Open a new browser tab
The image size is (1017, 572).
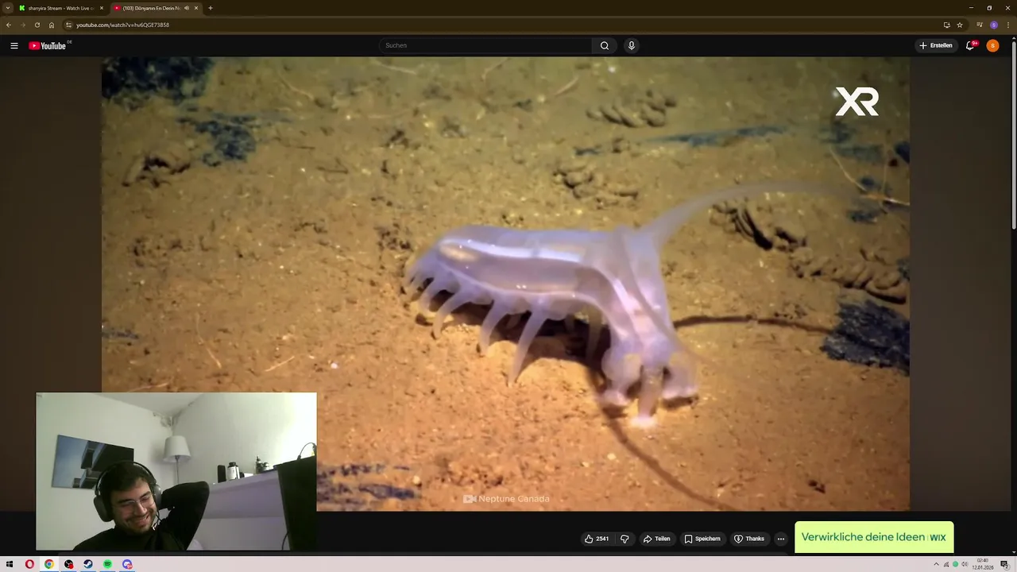(211, 8)
